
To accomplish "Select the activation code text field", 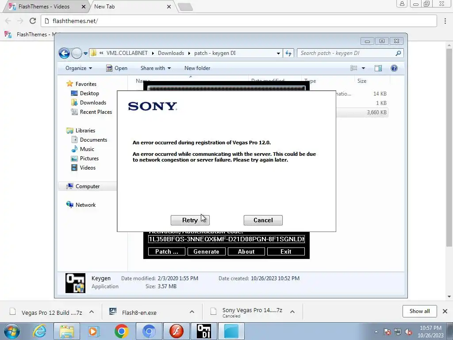I will 226,239.
